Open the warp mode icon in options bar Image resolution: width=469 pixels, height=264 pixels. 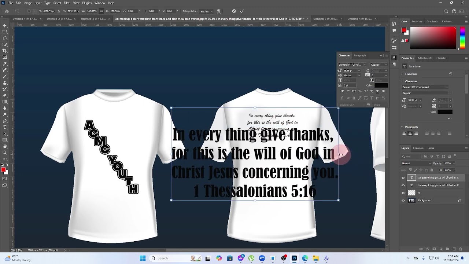[219, 11]
